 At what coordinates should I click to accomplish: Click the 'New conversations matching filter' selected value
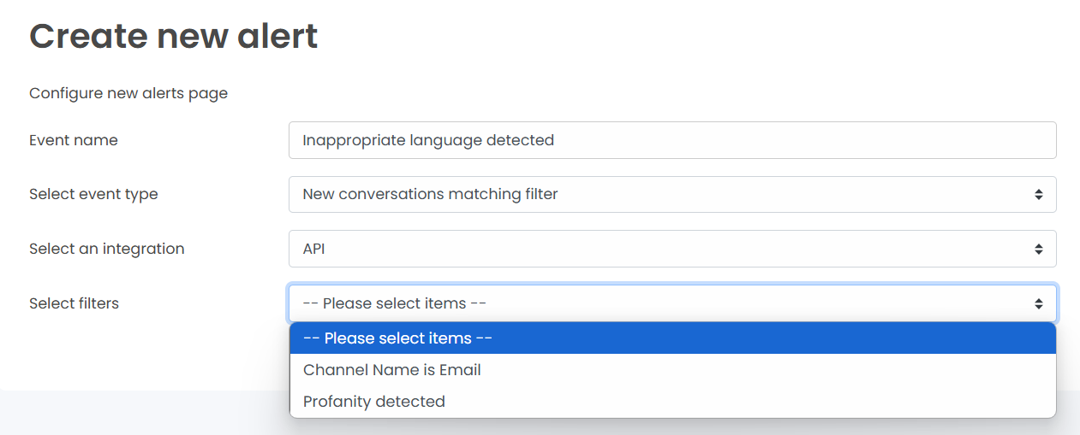430,194
